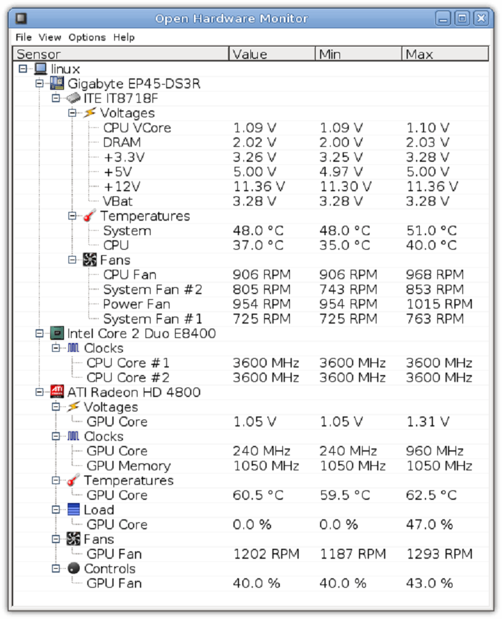
Task: Click the Min column header
Action: tap(359, 54)
